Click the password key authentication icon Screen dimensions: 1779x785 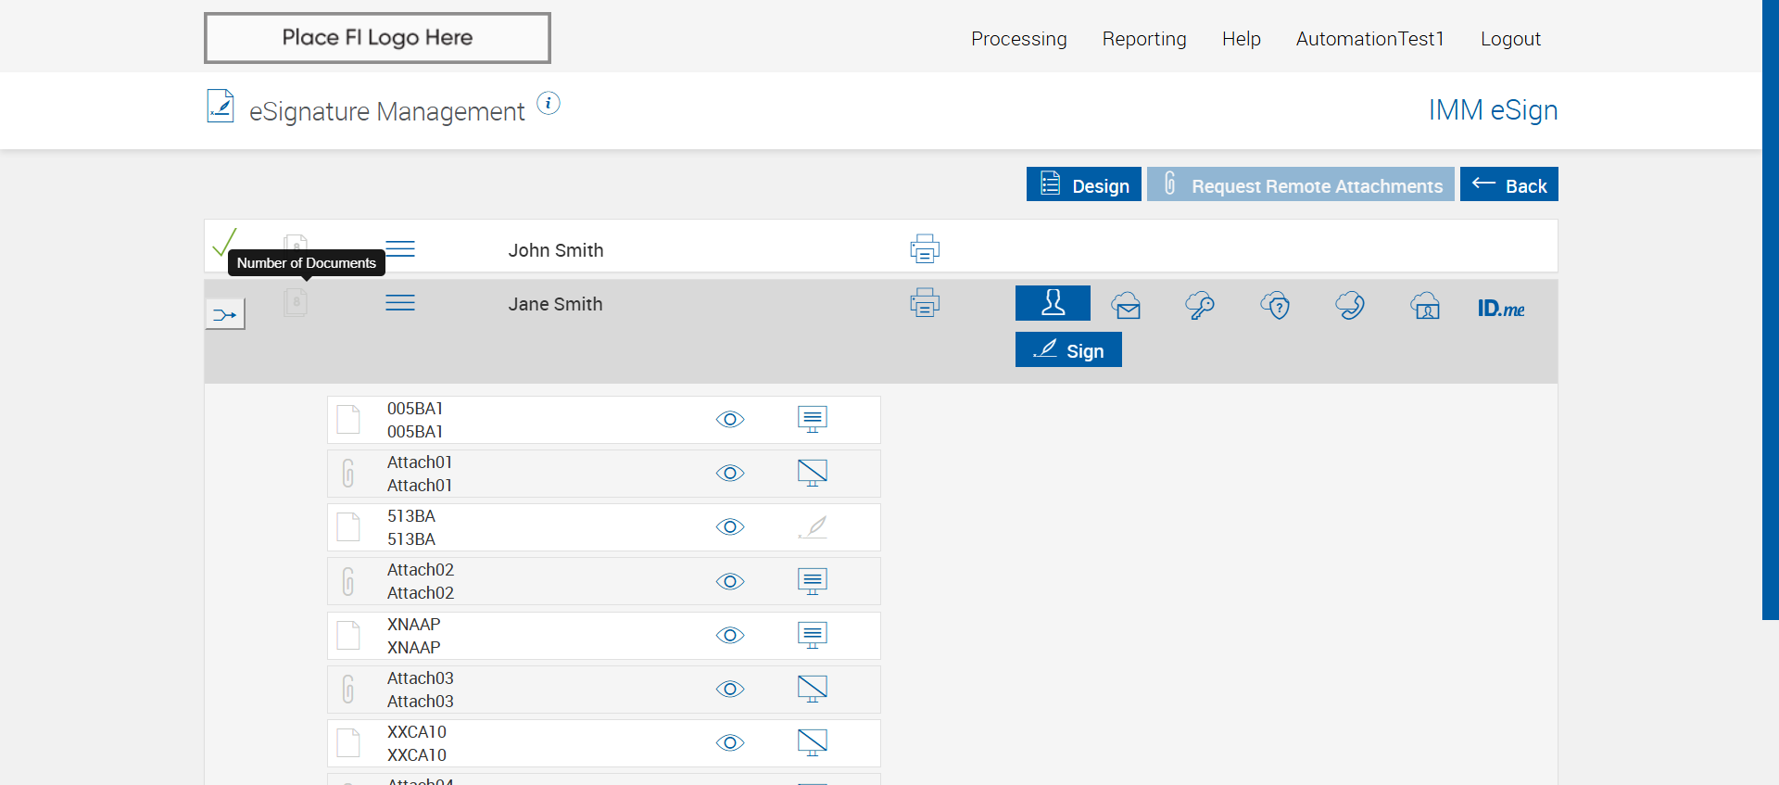(1200, 305)
